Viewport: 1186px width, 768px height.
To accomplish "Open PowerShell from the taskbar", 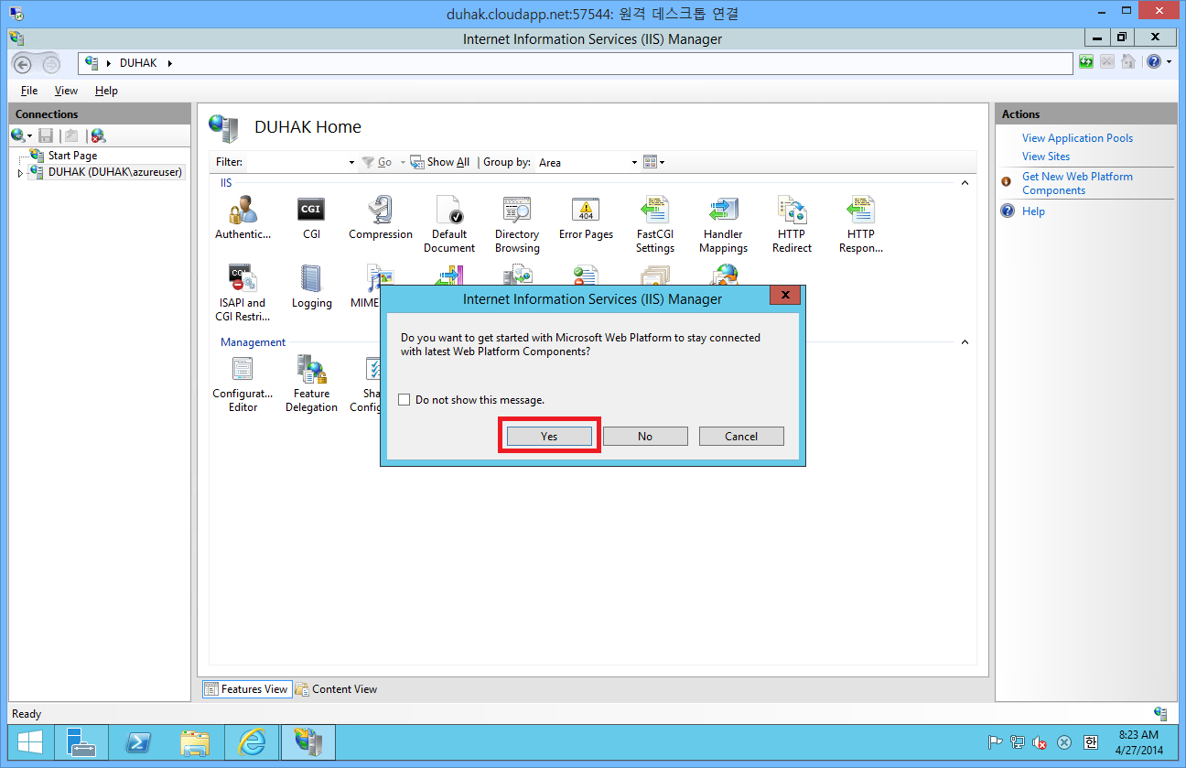I will tap(137, 741).
